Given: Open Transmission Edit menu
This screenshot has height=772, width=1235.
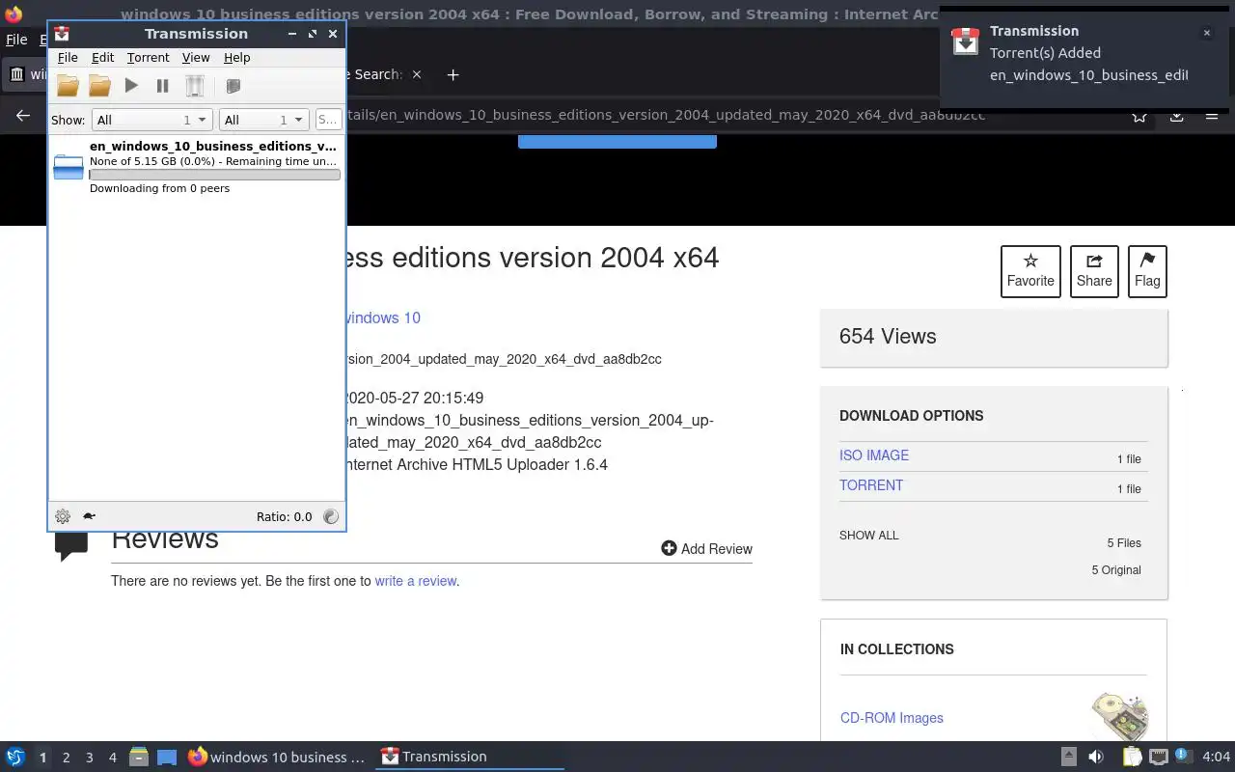Looking at the screenshot, I should click(x=102, y=58).
